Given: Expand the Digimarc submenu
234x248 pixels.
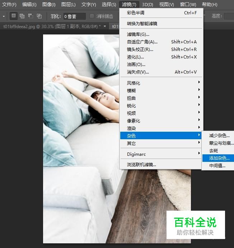Looking at the screenshot, I should tap(162, 154).
